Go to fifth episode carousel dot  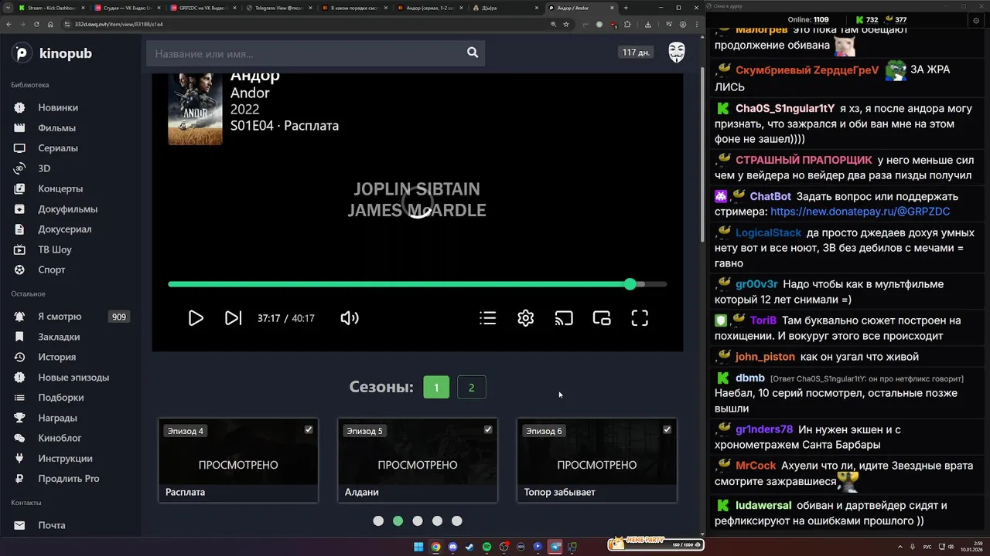(457, 521)
